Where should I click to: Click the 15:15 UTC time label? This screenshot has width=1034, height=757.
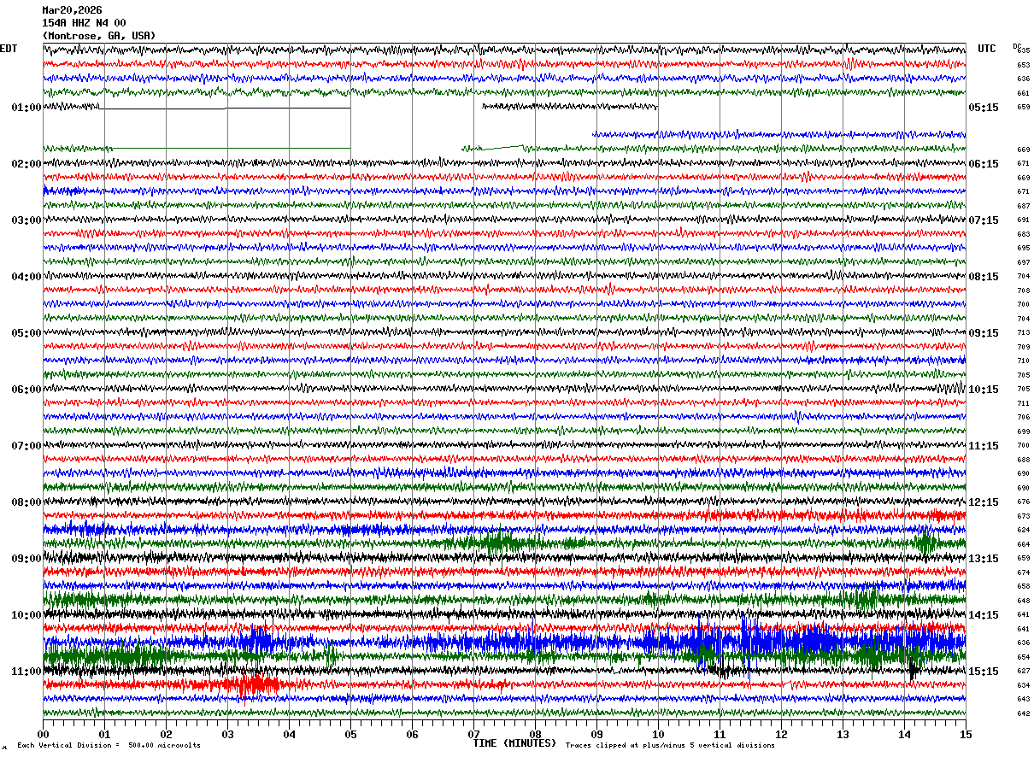pos(984,672)
